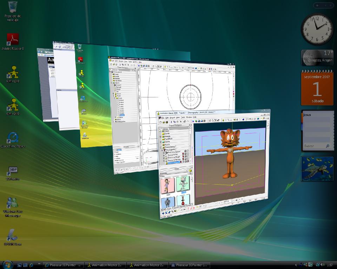The image size is (337, 269).
Task: Open Project menu in Animation Master 2006
Action: tap(172, 118)
